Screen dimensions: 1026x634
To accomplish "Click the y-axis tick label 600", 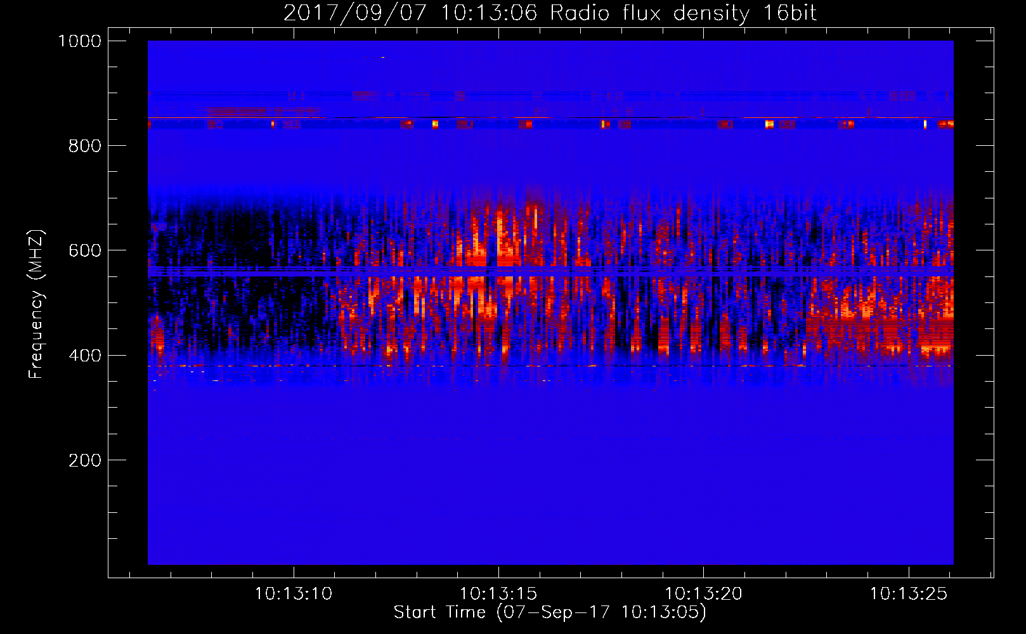I will tap(84, 250).
